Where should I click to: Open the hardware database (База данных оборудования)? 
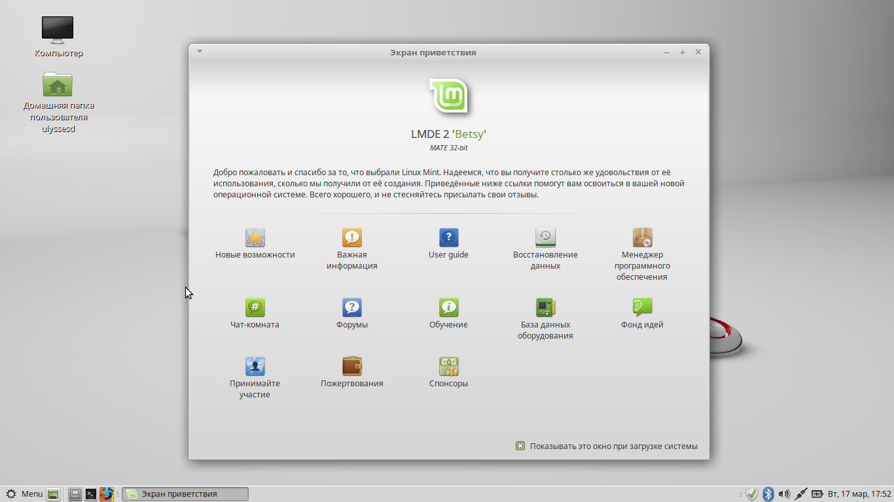tap(545, 309)
